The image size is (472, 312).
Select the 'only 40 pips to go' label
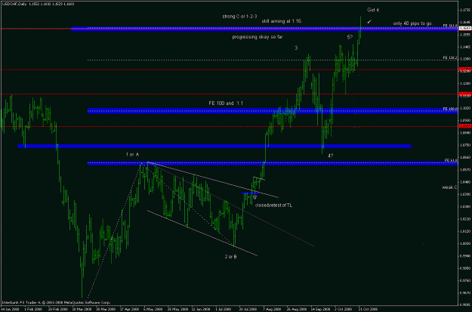click(x=414, y=23)
